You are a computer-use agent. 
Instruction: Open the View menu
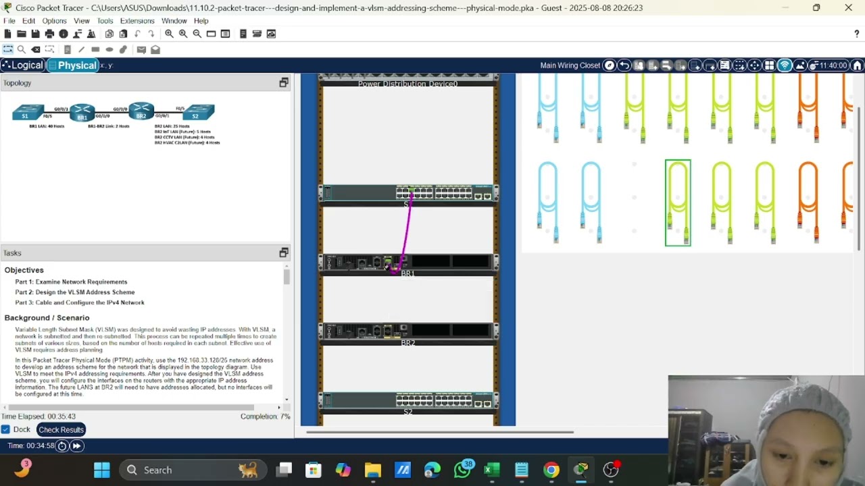coord(82,21)
